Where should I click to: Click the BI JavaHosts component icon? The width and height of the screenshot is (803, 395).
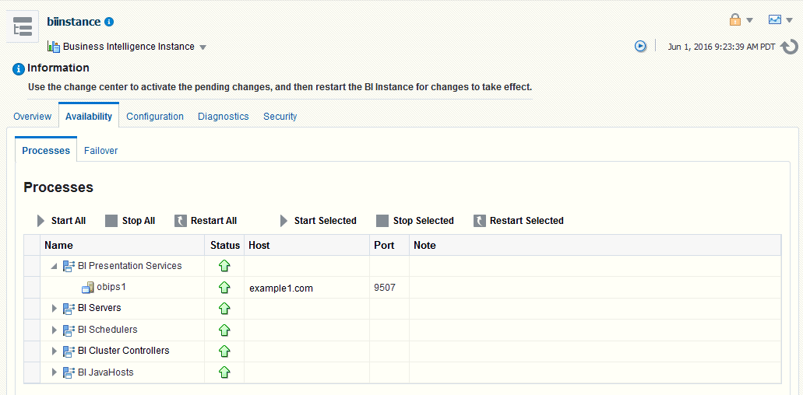69,372
